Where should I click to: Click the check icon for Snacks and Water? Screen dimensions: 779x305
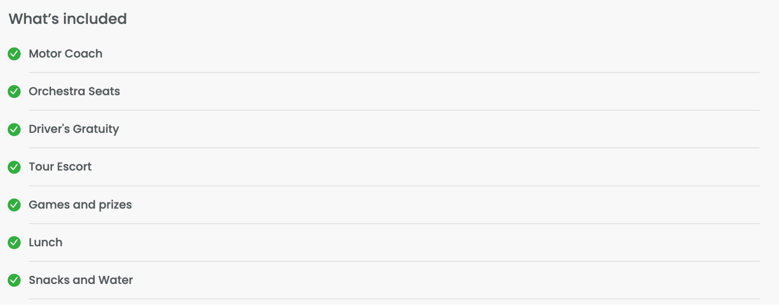click(x=14, y=280)
